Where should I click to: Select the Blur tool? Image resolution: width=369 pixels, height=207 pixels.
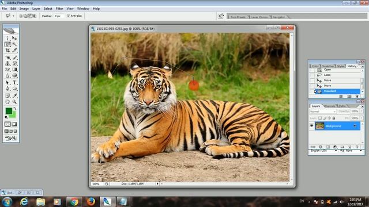point(7,75)
